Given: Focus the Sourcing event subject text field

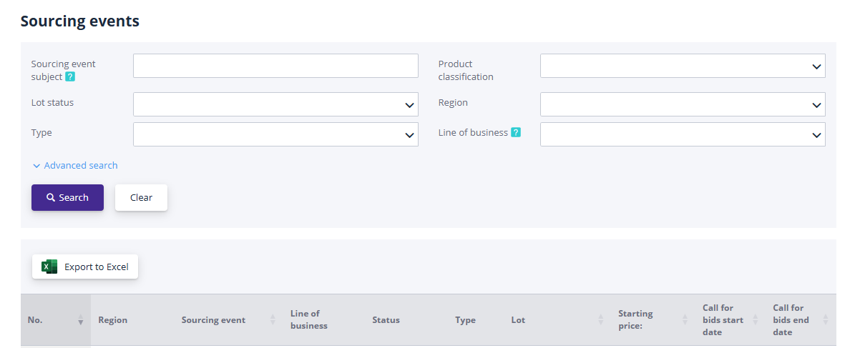Looking at the screenshot, I should click(x=275, y=66).
